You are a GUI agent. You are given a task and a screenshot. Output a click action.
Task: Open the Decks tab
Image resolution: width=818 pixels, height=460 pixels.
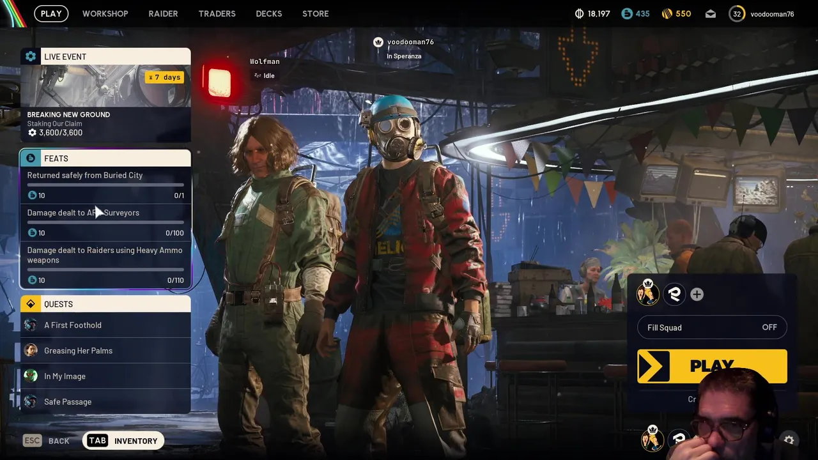268,13
